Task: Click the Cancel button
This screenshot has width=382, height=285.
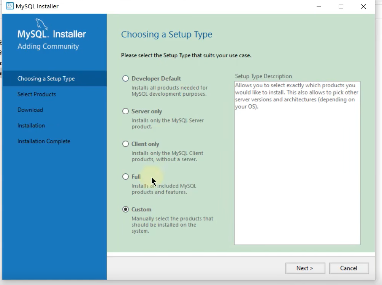Action: pos(349,268)
